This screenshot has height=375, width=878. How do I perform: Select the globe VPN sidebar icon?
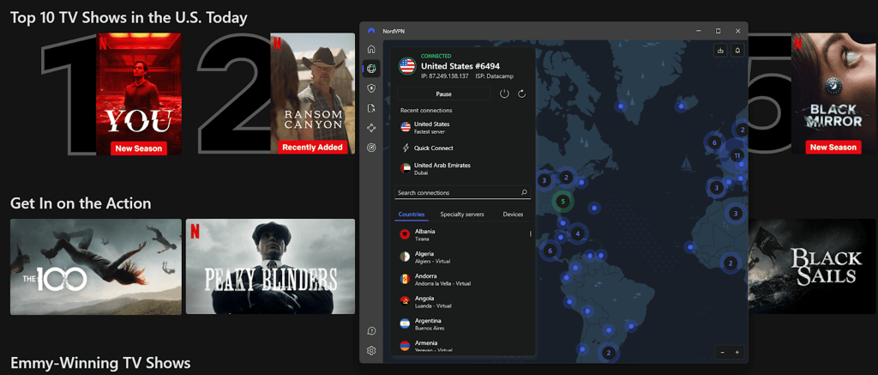point(370,69)
